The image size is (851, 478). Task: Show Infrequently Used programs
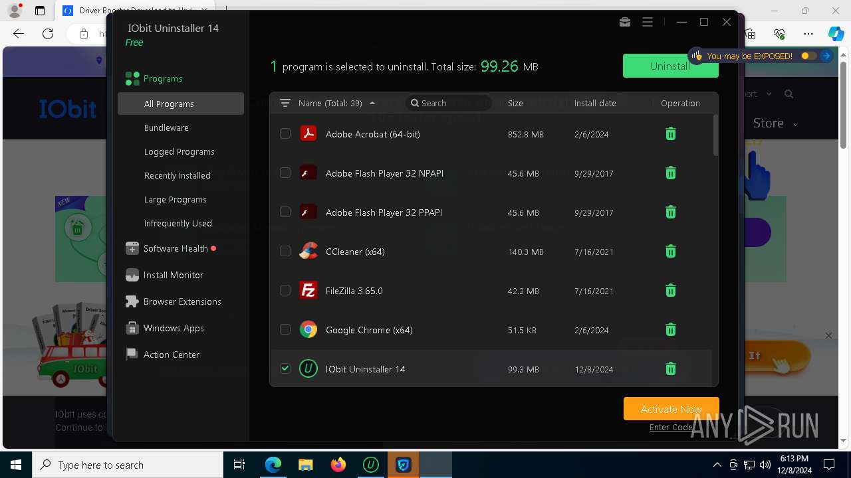click(178, 223)
